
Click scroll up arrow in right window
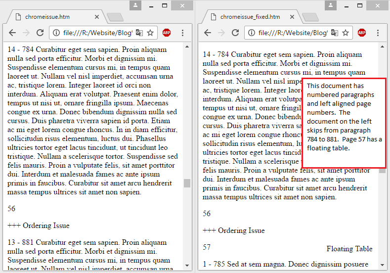pyautogui.click(x=382, y=46)
